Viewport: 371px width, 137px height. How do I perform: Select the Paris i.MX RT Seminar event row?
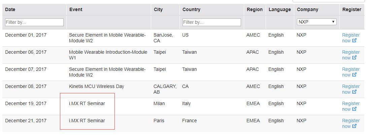click(183, 124)
